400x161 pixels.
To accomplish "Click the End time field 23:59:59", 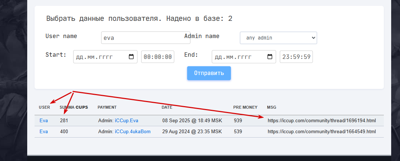I will (x=296, y=57).
